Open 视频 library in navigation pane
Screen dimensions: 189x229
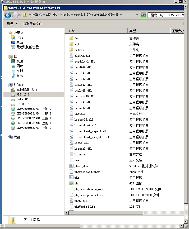(x=20, y=61)
